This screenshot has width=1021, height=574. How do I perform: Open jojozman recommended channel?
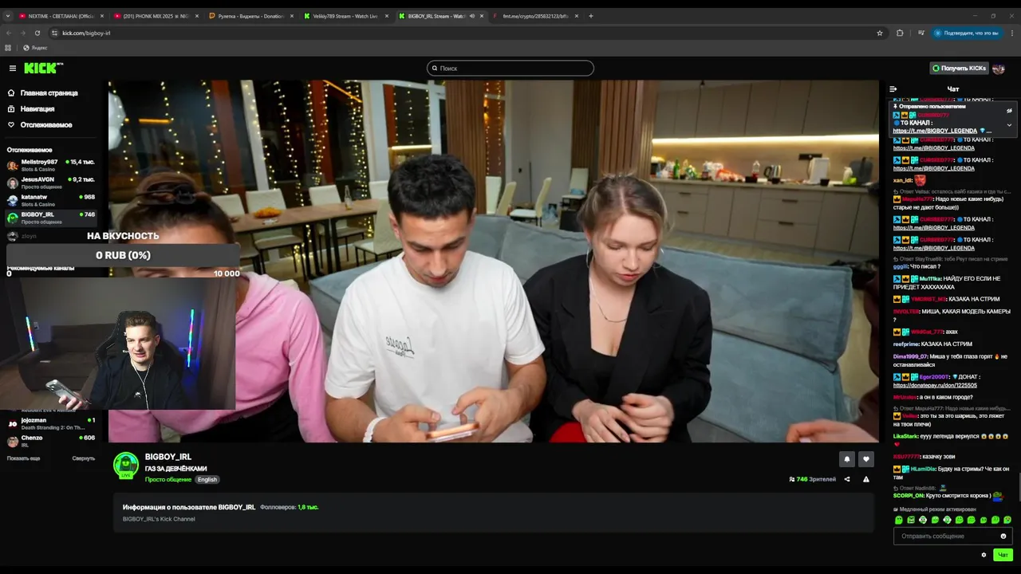point(50,423)
